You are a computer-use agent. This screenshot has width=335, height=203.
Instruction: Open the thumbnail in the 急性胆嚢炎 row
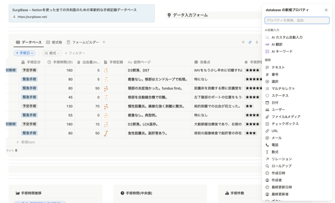click(106, 133)
